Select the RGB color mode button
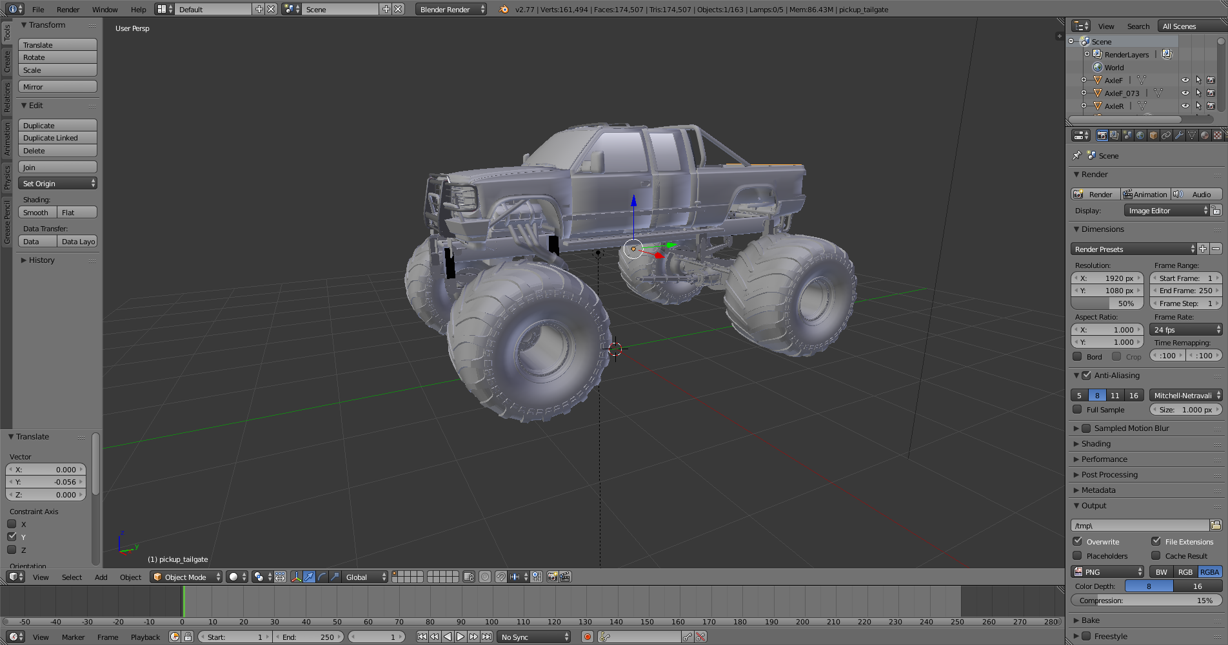This screenshot has height=645, width=1228. tap(1185, 572)
